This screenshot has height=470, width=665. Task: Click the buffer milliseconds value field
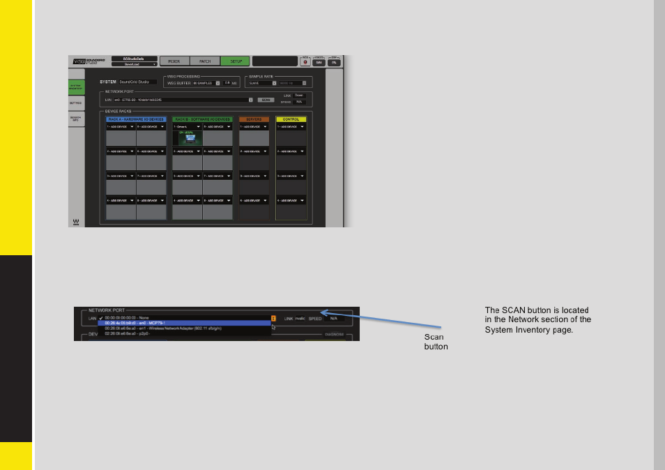point(227,83)
